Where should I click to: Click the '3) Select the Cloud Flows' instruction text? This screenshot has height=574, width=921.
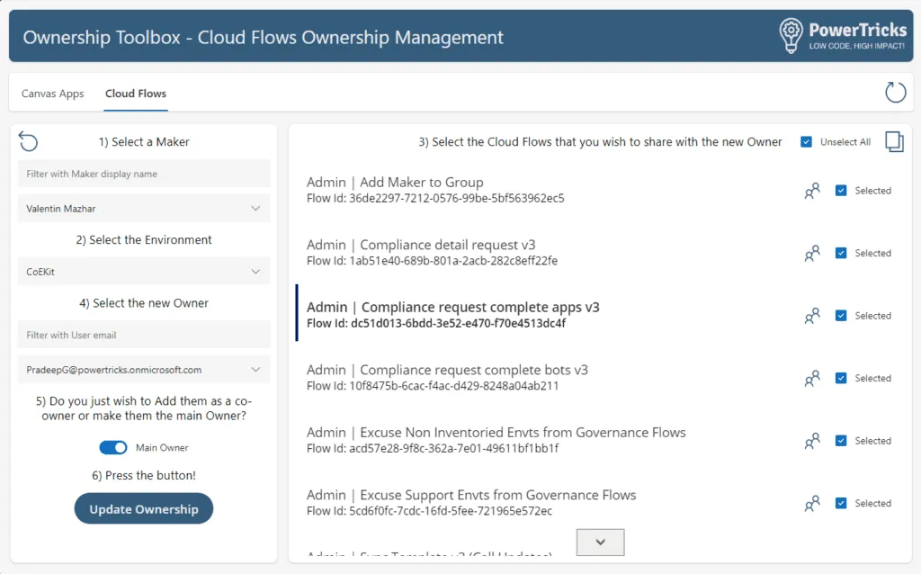click(600, 141)
